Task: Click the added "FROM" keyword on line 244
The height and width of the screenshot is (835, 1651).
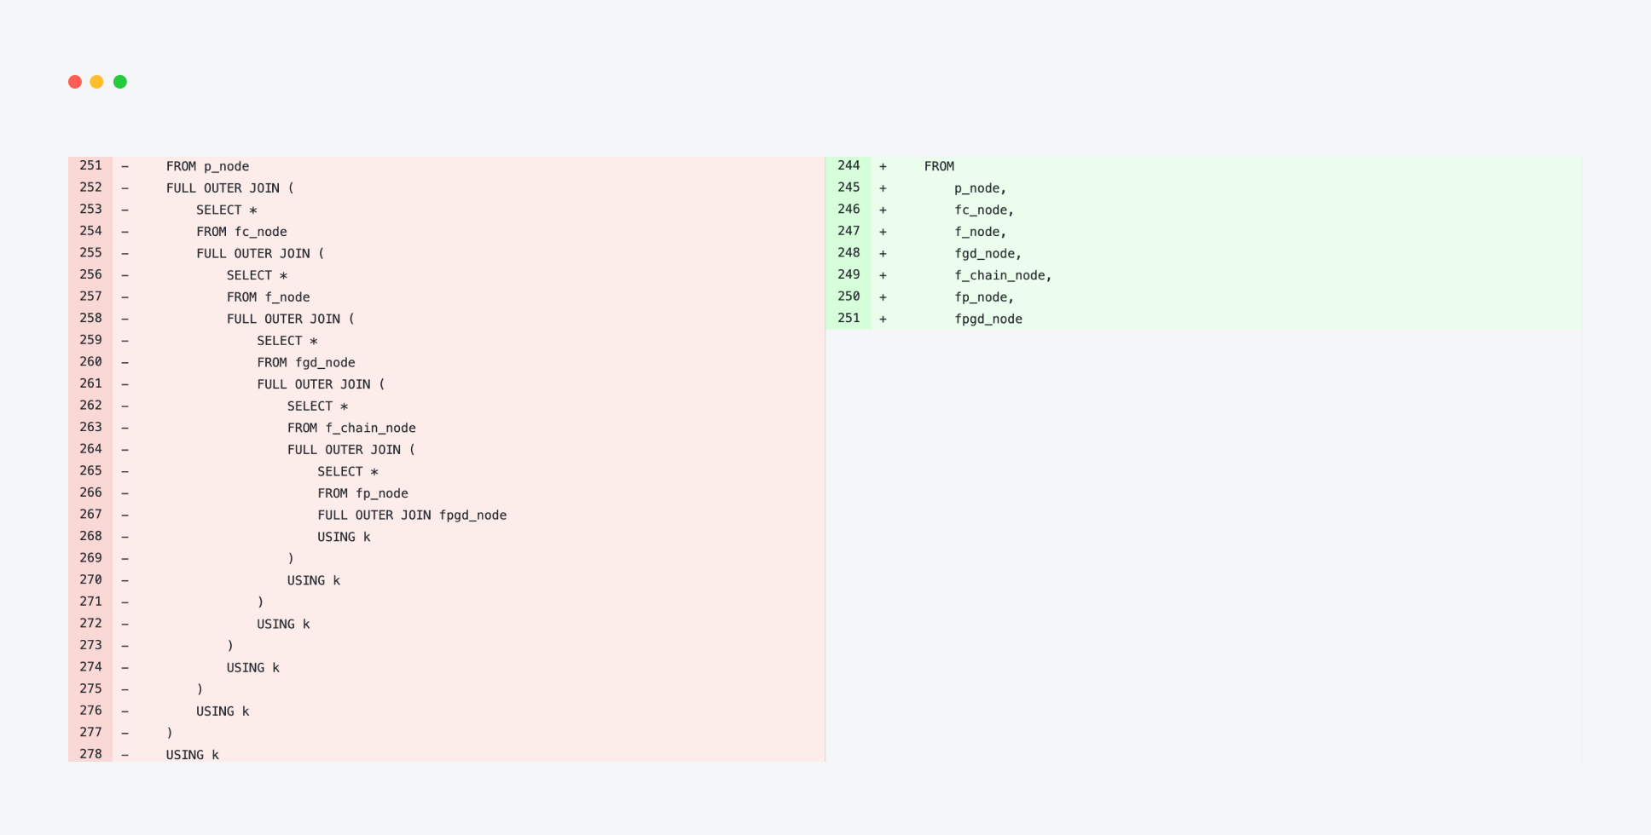Action: click(939, 166)
